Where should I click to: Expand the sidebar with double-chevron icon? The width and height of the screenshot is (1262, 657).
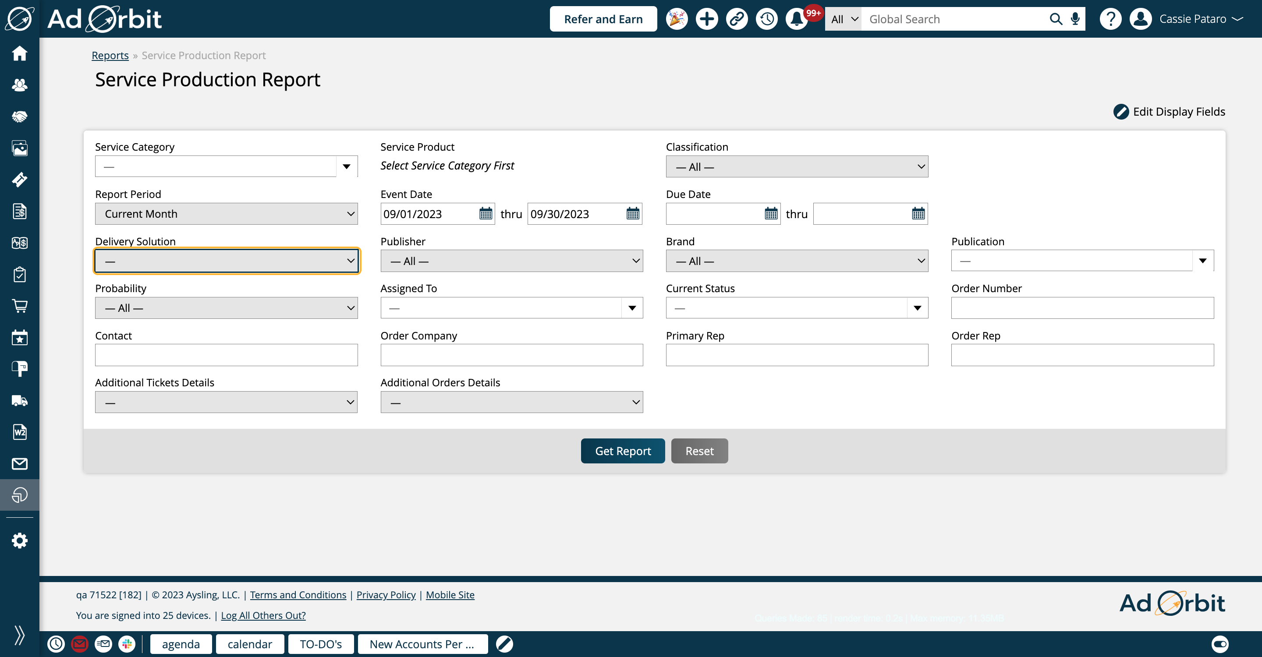tap(20, 635)
